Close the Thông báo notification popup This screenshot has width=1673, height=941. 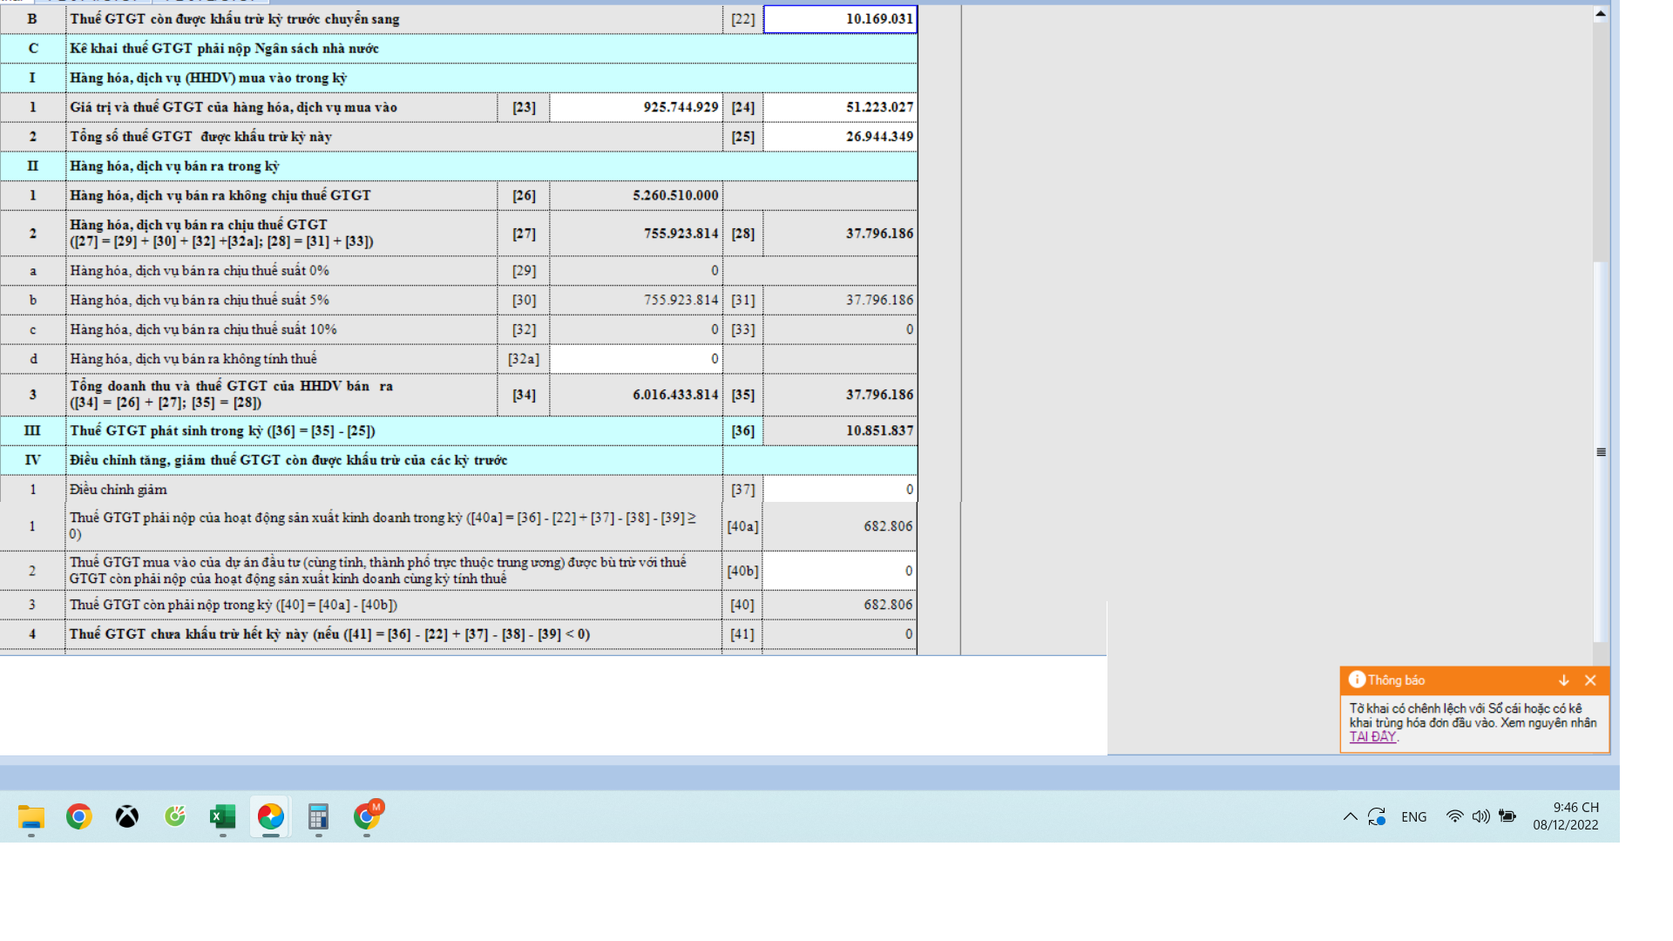1590,680
